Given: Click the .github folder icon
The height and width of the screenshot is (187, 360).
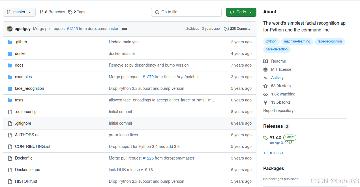Looking at the screenshot, I should pyautogui.click(x=10, y=42).
